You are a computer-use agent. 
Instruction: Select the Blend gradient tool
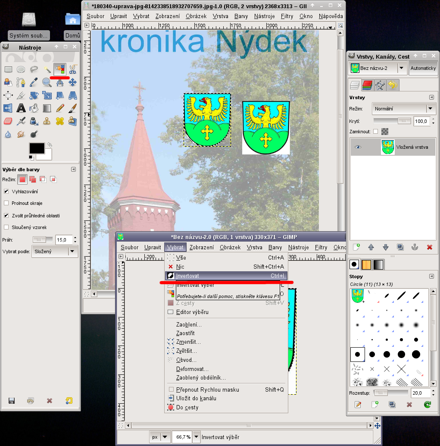coord(47,108)
